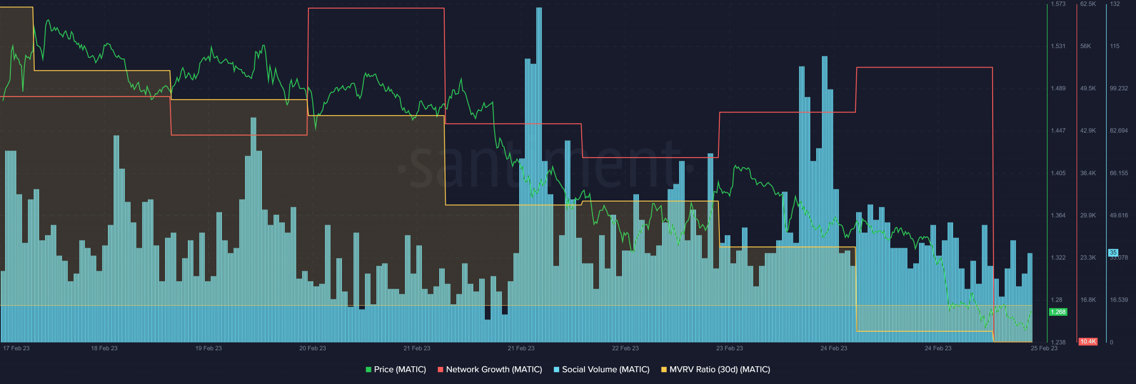Select the 22 Feb 23 date label
Viewport: 1136px width, 384px height.
click(625, 348)
